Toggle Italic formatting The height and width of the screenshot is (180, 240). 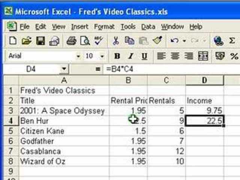pyautogui.click(x=131, y=56)
